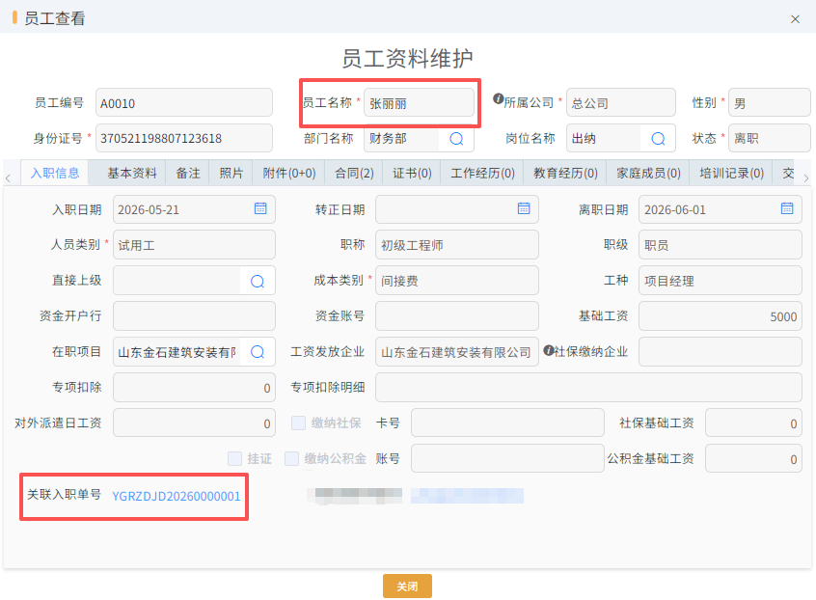This screenshot has height=600, width=816.
Task: Click the 在职项目 field text
Action: [x=177, y=352]
